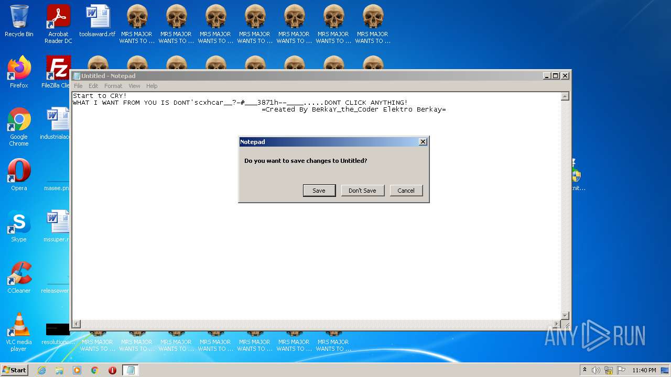671x377 pixels.
Task: Select Notepad taskbar button
Action: click(x=131, y=370)
